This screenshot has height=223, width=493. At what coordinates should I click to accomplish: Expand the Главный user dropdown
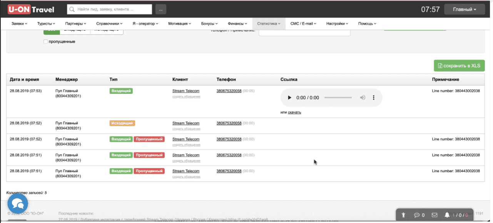(465, 9)
